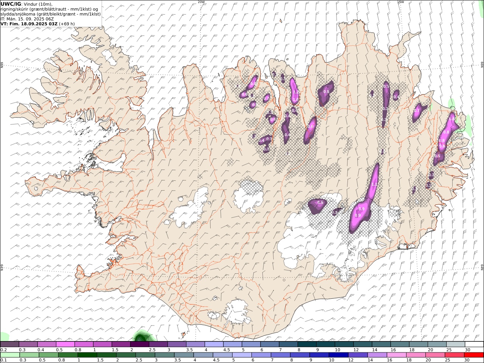Pick lower-row light purple swatch between 14 and 16

(377, 355)
